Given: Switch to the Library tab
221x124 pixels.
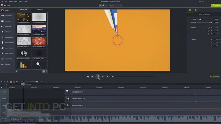Looking at the screenshot, I should coord(40,9).
